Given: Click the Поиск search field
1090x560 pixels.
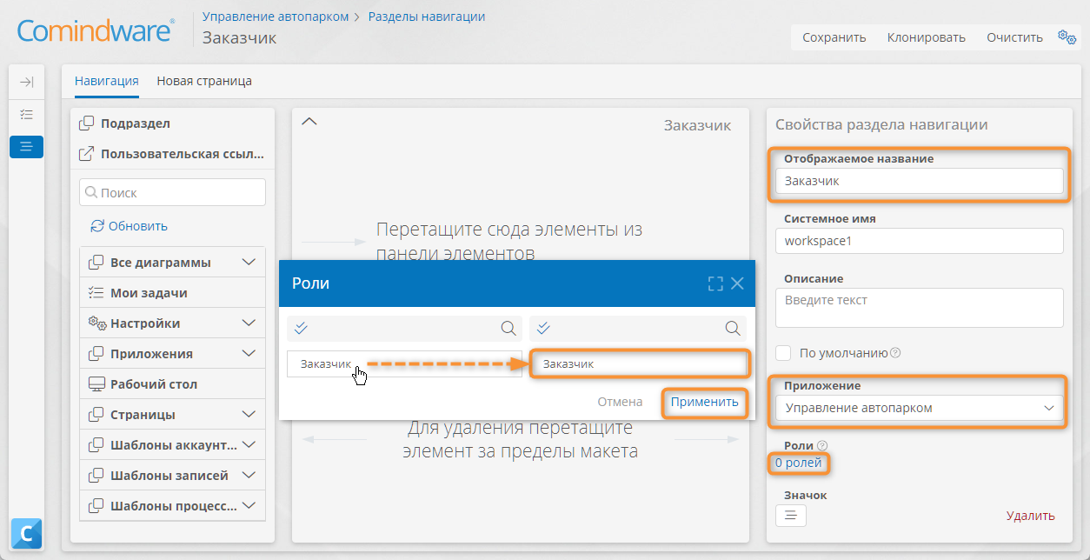Looking at the screenshot, I should point(172,193).
